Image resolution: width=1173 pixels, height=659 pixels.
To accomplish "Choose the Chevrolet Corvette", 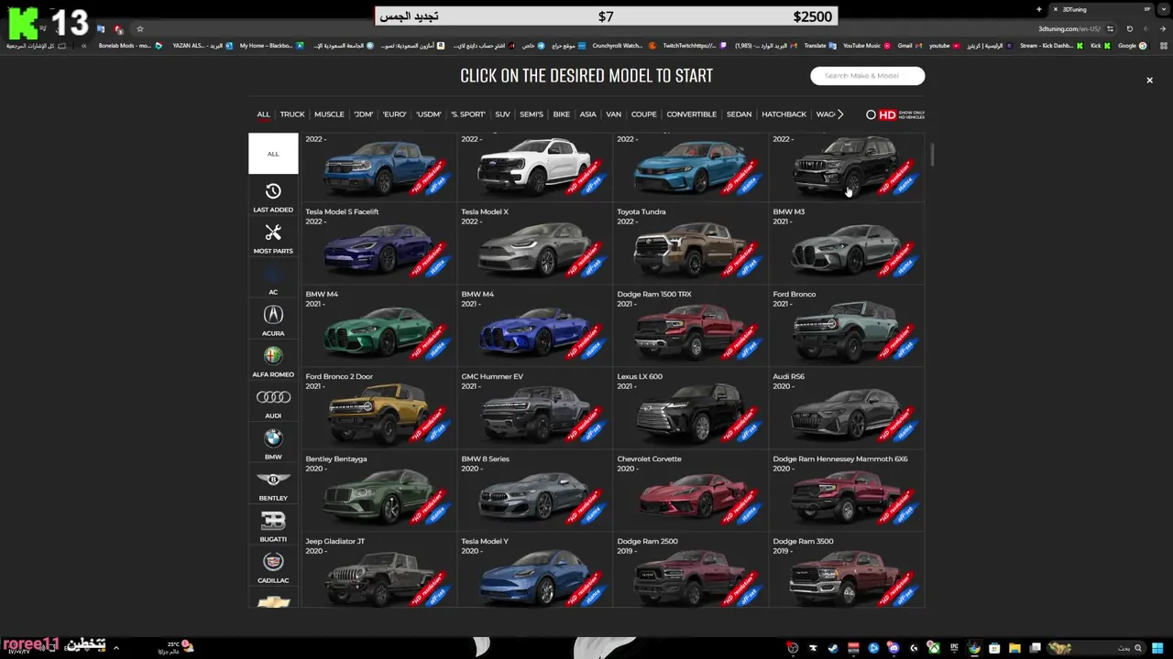I will [691, 491].
